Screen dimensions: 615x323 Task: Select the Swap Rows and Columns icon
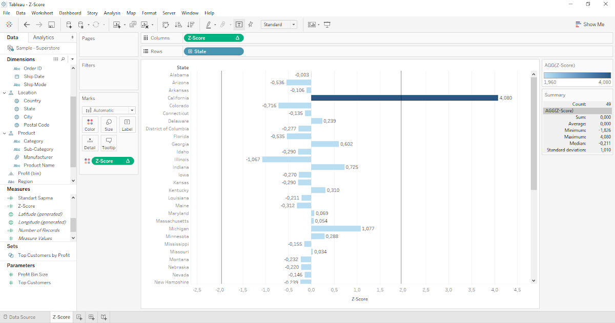click(x=165, y=24)
